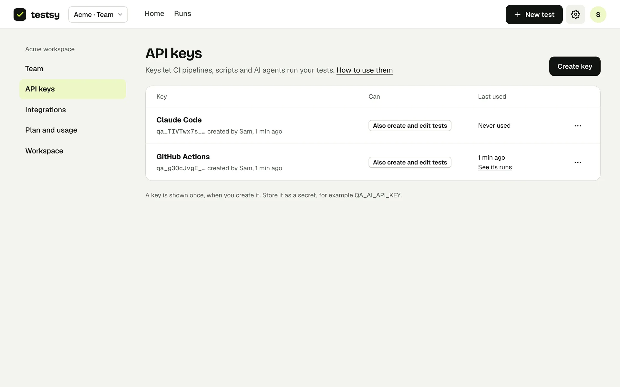Expand the Acme · Team workspace dropdown
This screenshot has height=387, width=620.
[98, 15]
